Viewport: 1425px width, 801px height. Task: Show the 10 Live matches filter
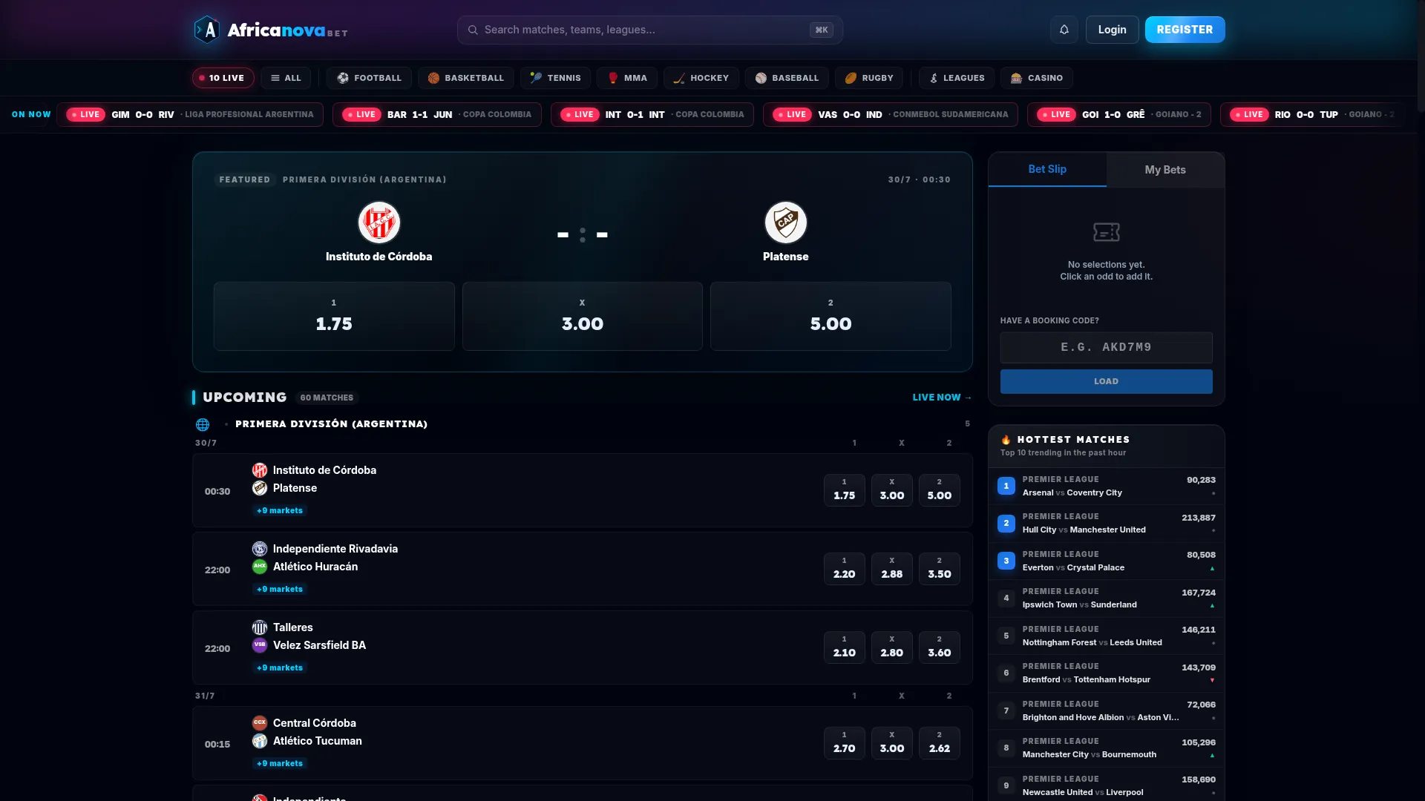pyautogui.click(x=223, y=78)
